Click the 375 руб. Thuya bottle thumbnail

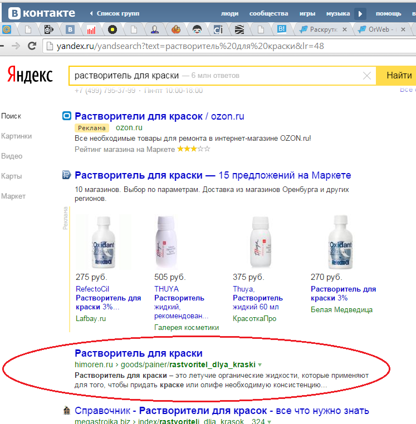coord(261,242)
